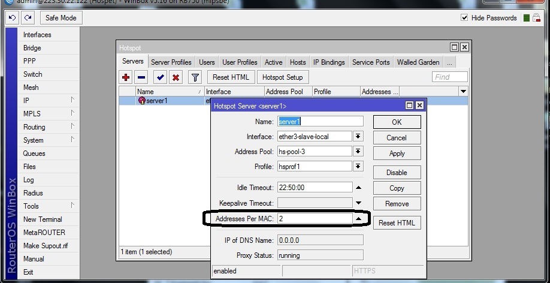Expand the Routing submenu
The height and width of the screenshot is (283, 550).
[72, 127]
